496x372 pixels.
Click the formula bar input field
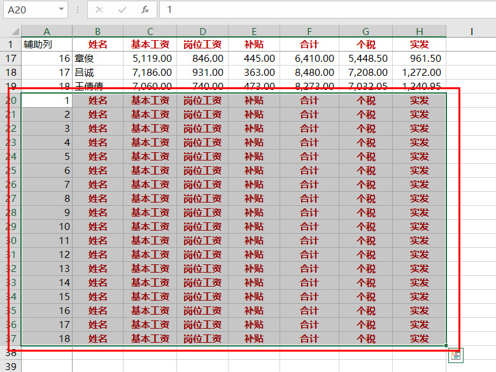[x=328, y=10]
